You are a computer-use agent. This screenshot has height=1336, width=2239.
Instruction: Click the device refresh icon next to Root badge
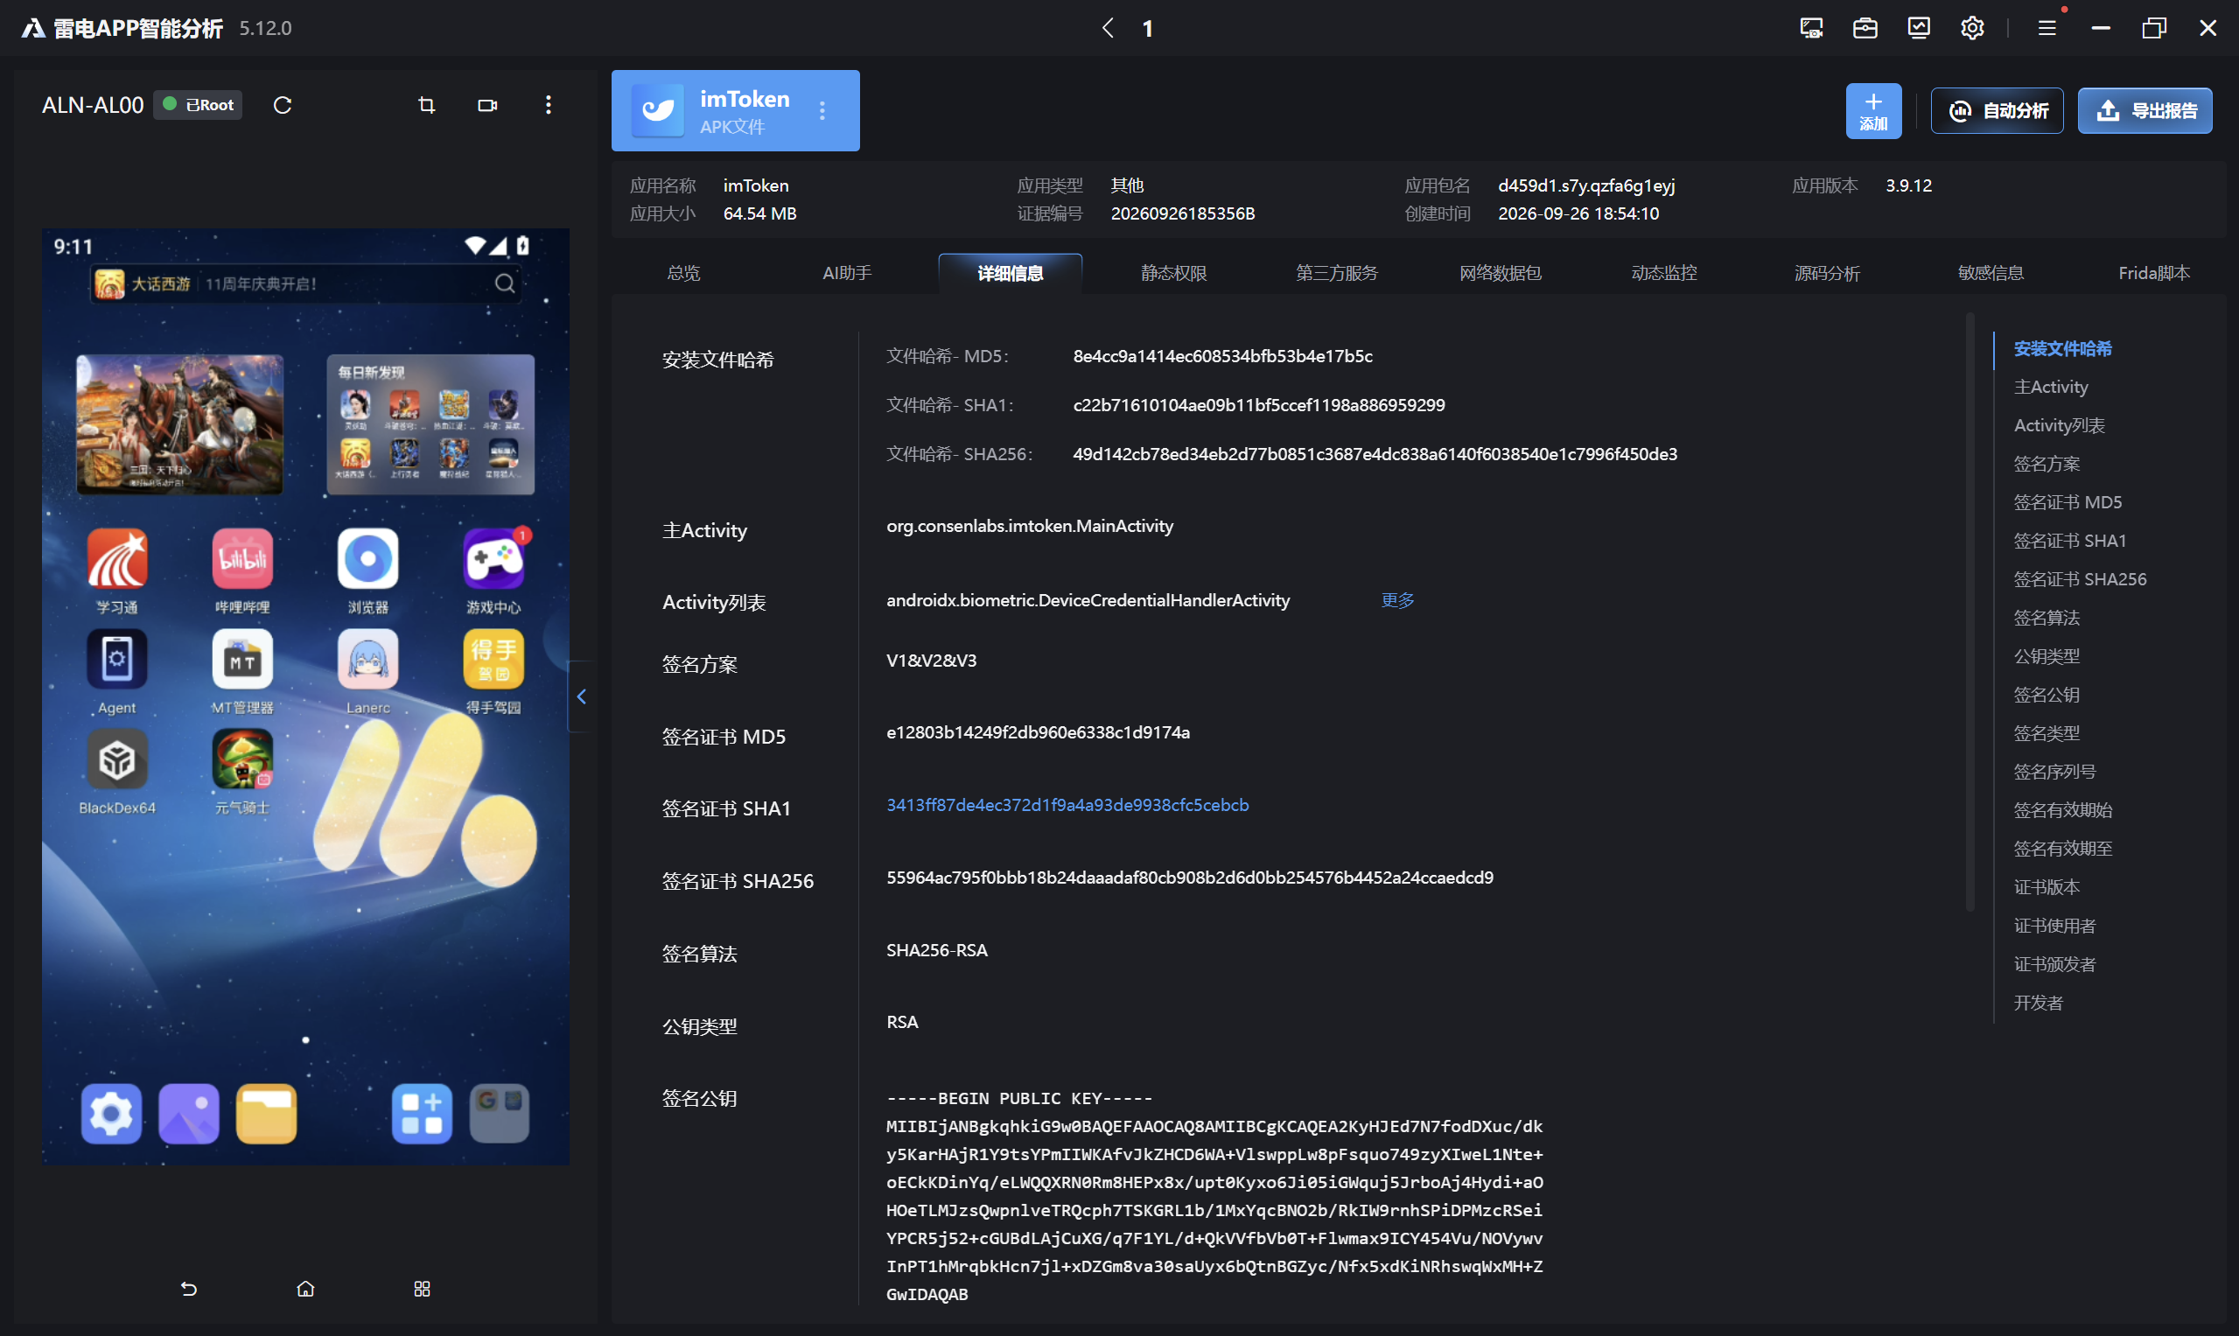click(283, 105)
